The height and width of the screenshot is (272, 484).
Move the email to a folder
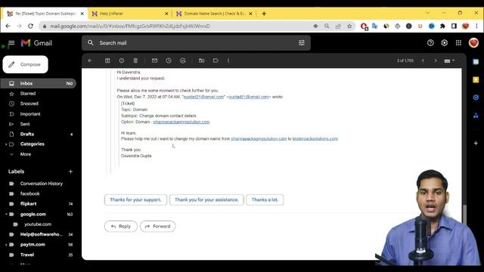coord(202,60)
